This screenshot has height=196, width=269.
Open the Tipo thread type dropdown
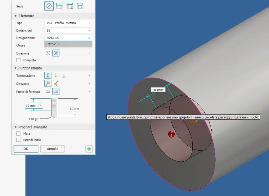tap(68, 23)
